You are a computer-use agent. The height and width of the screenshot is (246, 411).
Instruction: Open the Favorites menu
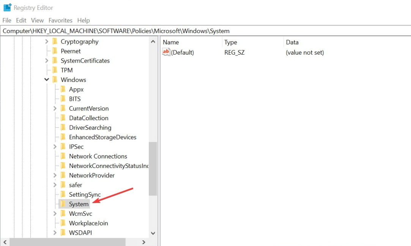coord(60,20)
